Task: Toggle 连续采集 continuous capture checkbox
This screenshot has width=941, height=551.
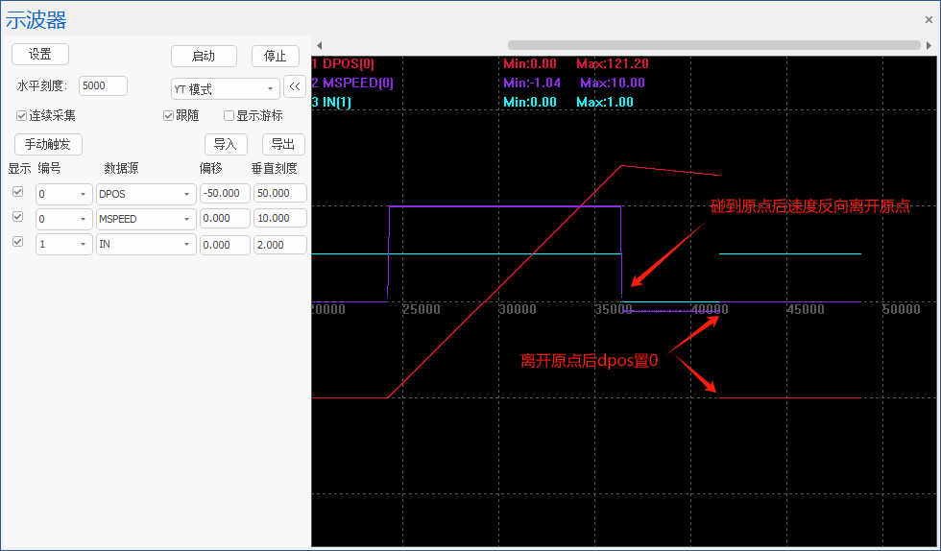Action: 22,116
